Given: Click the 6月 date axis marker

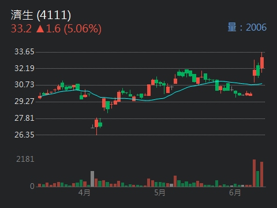Looking at the screenshot, I should [x=235, y=192].
